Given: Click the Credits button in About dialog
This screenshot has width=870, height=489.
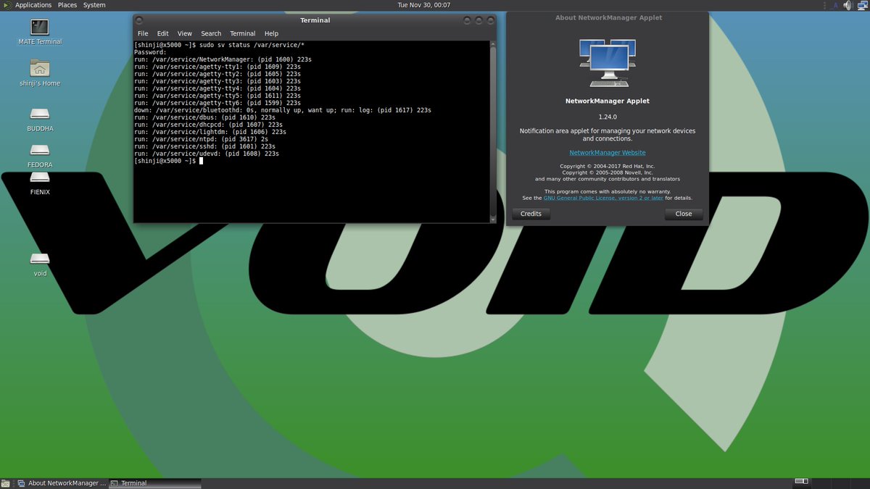Looking at the screenshot, I should point(531,214).
